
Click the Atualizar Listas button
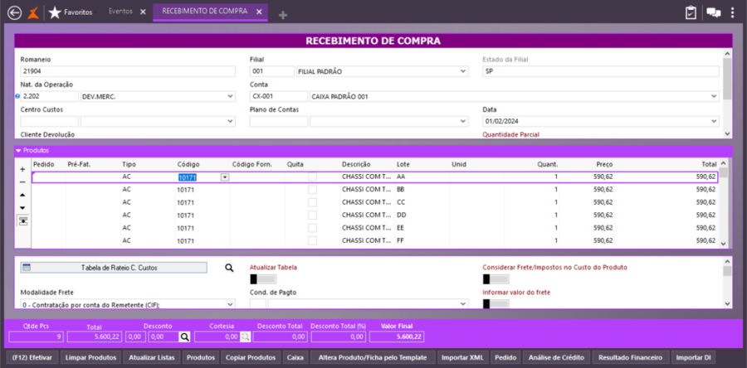point(152,357)
